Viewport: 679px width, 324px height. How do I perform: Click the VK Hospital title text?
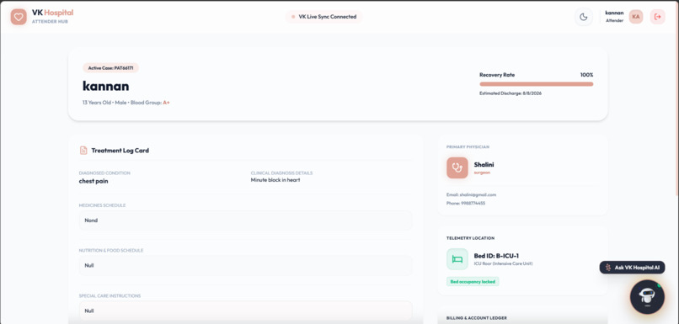tap(52, 13)
